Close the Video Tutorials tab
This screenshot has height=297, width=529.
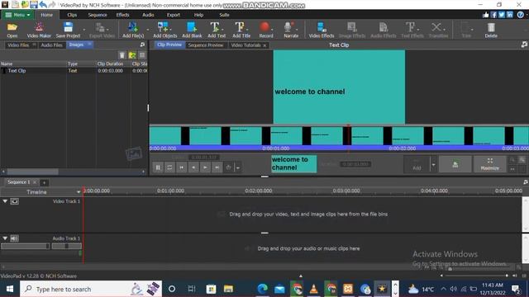tap(264, 45)
